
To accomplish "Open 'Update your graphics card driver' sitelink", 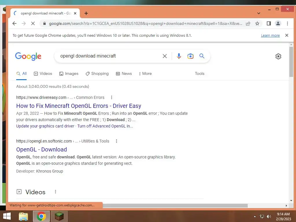I will click(x=45, y=126).
